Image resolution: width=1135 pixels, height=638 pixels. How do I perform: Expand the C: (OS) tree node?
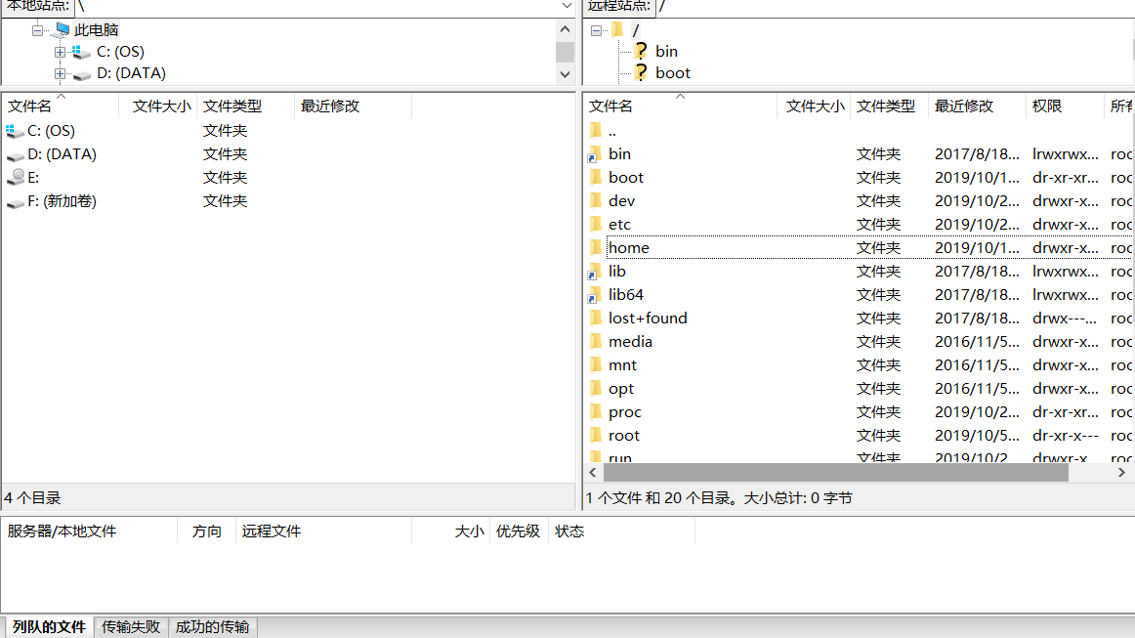61,52
